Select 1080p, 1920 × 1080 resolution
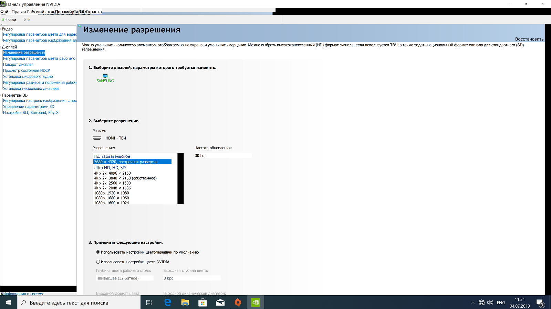This screenshot has height=309, width=551. 112,193
